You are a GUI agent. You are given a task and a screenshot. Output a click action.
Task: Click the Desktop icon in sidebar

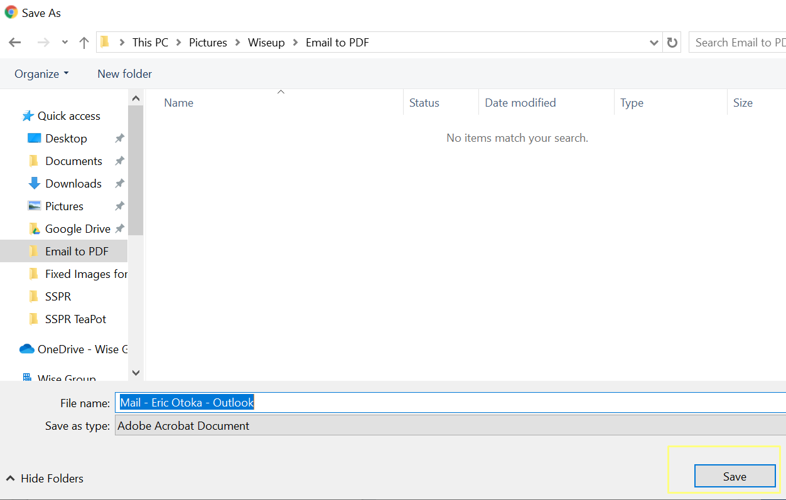pos(34,138)
